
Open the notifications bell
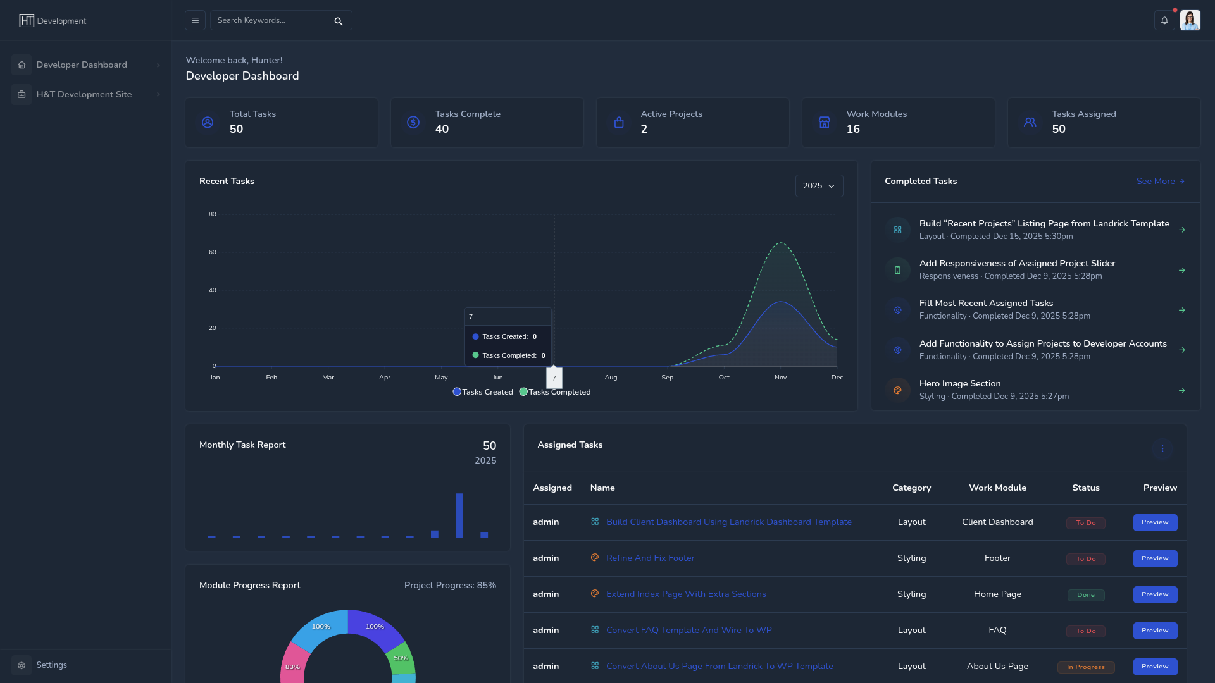pyautogui.click(x=1164, y=20)
